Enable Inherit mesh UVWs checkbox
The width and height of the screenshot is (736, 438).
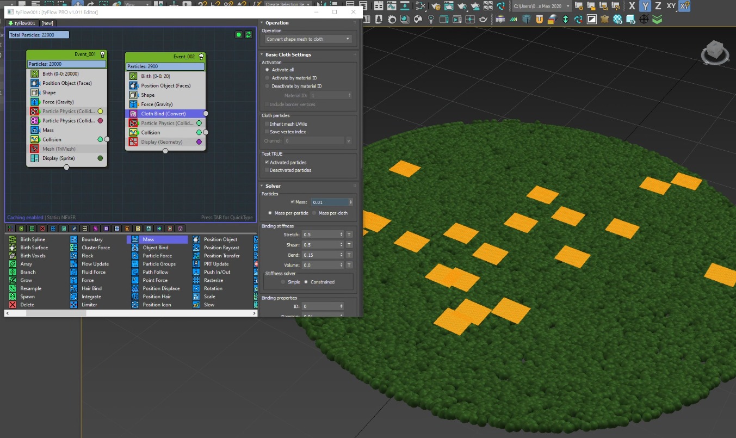(x=267, y=124)
